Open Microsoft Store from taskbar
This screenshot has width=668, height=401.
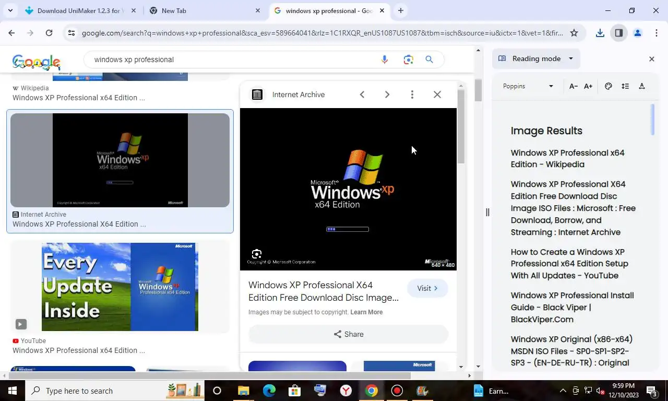click(294, 391)
